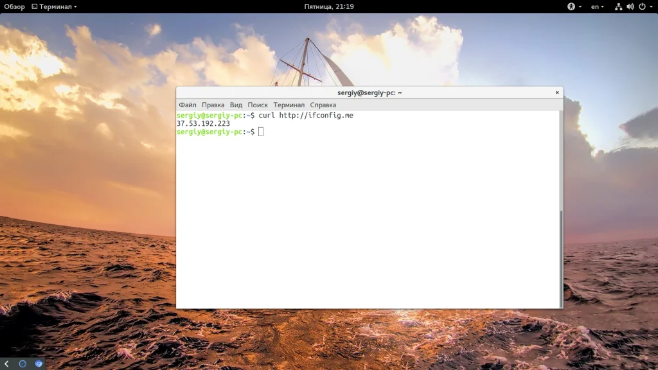Open the clock showing Пятница, 21:19
This screenshot has height=370, width=658.
coord(328,6)
